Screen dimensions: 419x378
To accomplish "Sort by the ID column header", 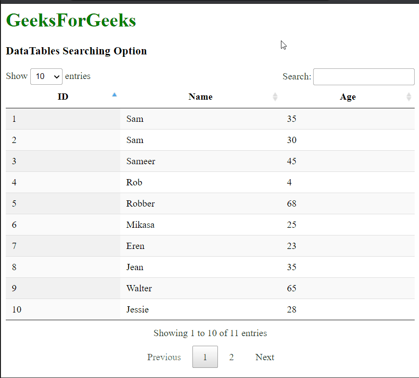I will point(63,97).
